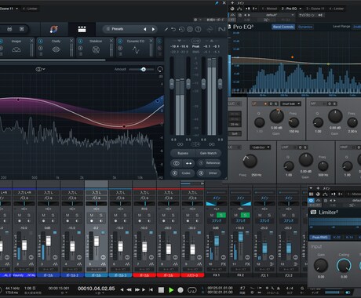Image resolution: width=361 pixels, height=298 pixels.
Task: Toggle power of the Stabilizer module
Action: click(80, 42)
